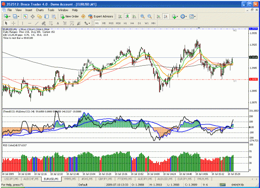Open the Profiles toolbar icon

tap(15, 16)
